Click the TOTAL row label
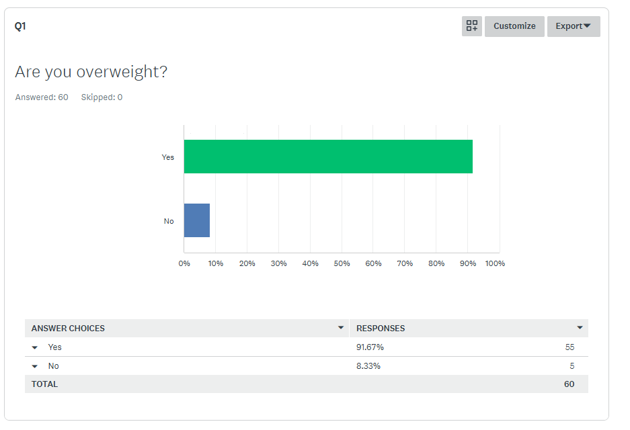630x430 pixels. coord(44,384)
